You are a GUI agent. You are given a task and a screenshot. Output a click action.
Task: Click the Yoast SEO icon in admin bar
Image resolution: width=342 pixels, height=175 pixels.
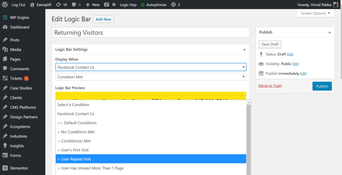click(x=107, y=5)
